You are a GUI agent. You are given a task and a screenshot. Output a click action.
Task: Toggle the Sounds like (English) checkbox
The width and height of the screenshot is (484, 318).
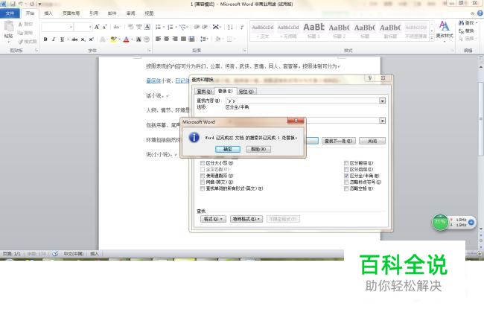(x=203, y=182)
